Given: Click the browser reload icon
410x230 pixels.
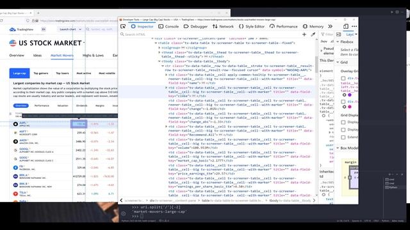Looking at the screenshot, I should coord(1,20).
